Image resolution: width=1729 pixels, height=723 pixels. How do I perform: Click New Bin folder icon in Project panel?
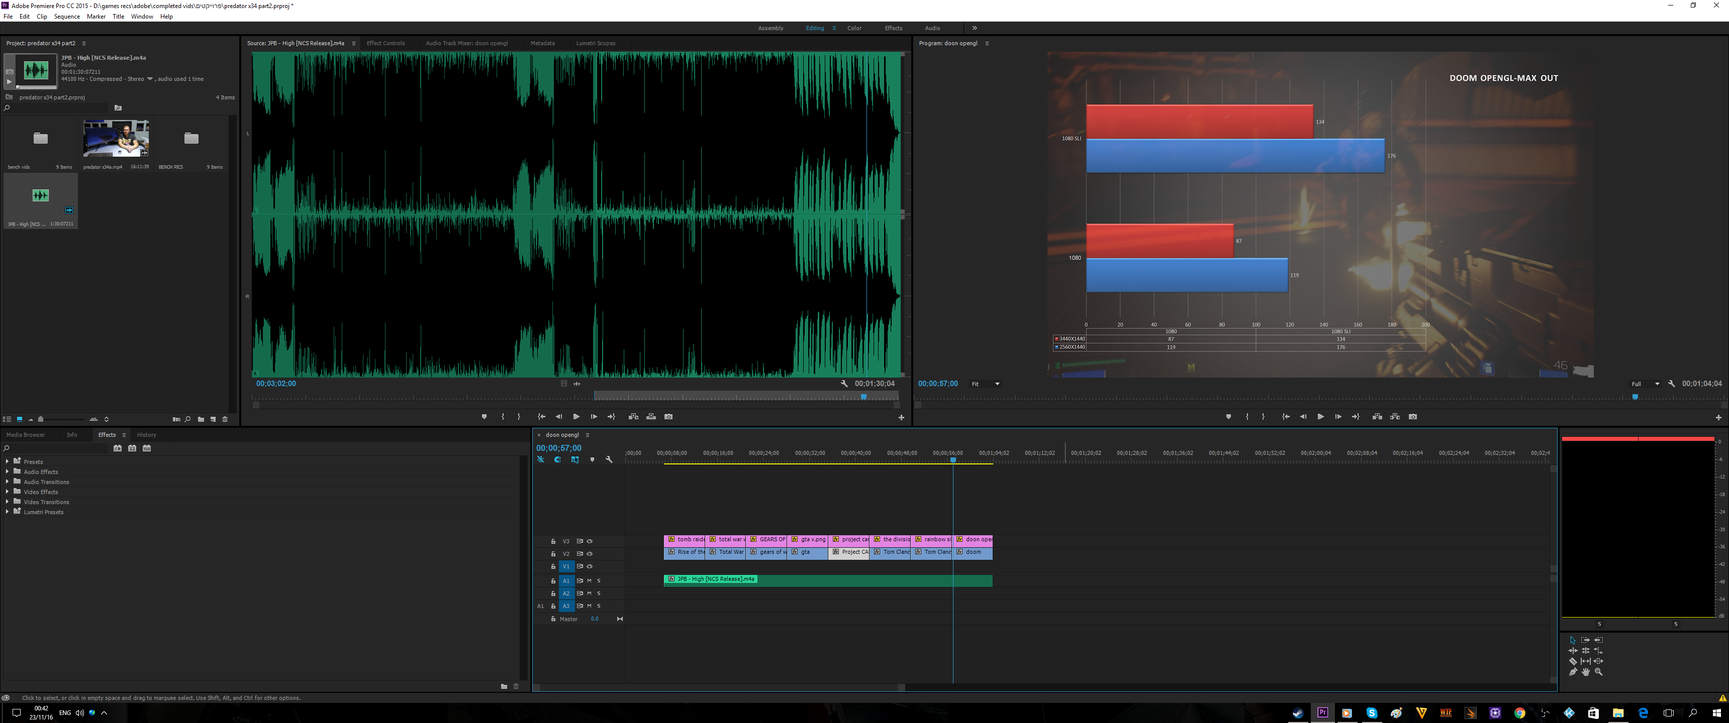201,419
